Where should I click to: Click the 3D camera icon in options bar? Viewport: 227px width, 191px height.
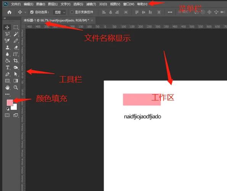(x=223, y=12)
